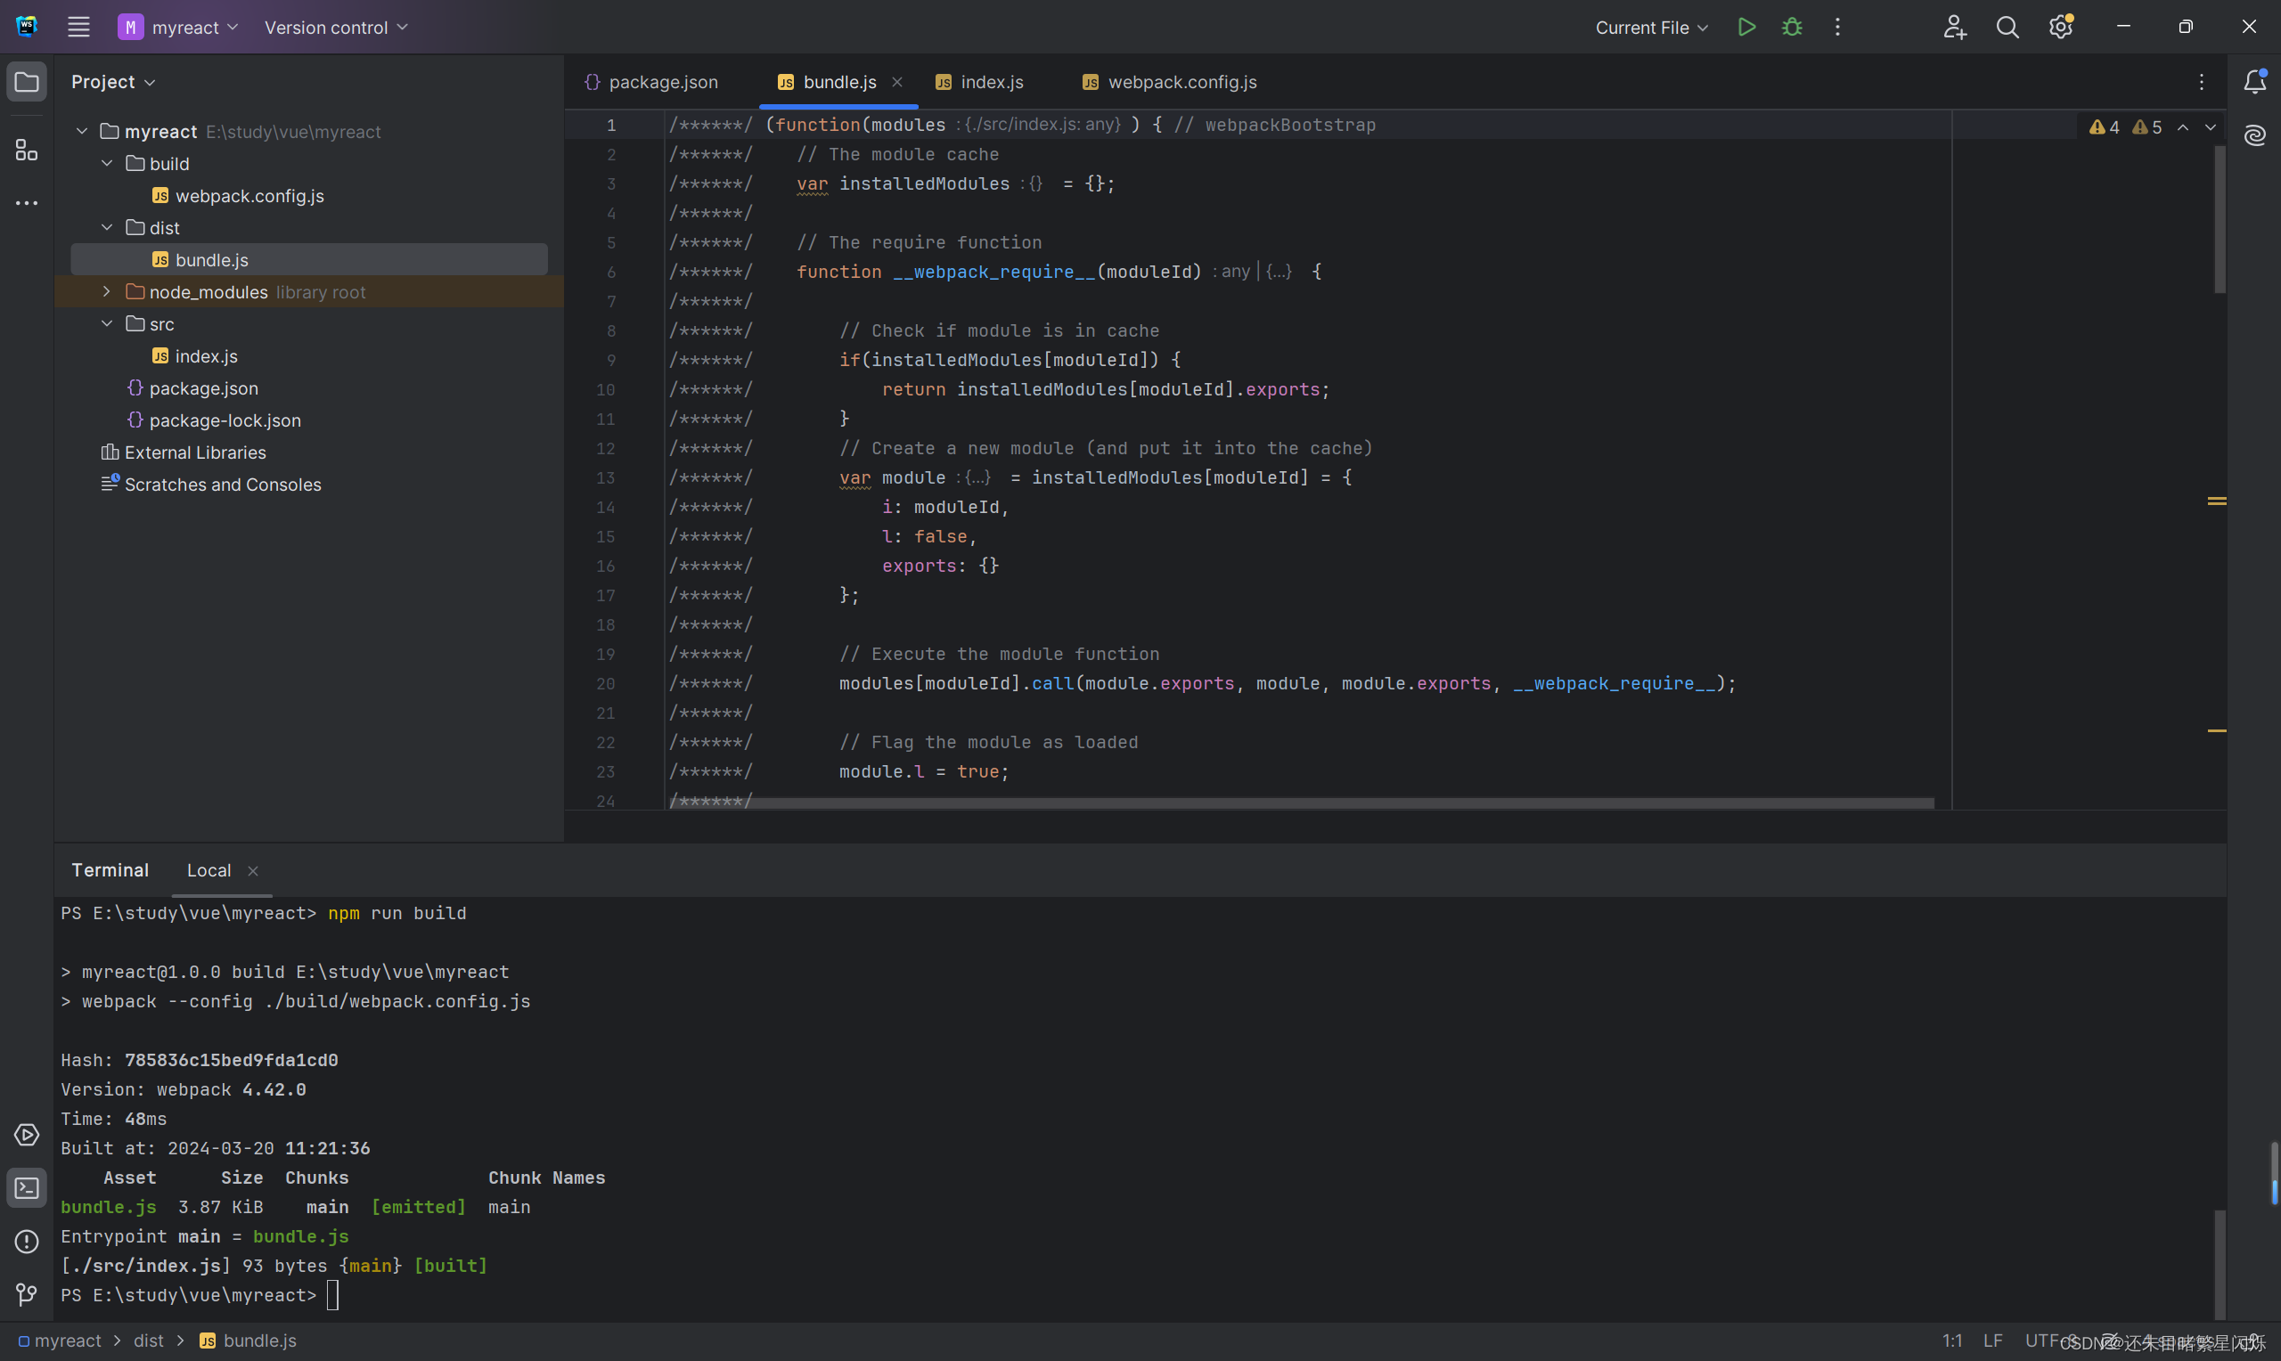Open the Version control menu
The height and width of the screenshot is (1361, 2281).
tap(336, 28)
